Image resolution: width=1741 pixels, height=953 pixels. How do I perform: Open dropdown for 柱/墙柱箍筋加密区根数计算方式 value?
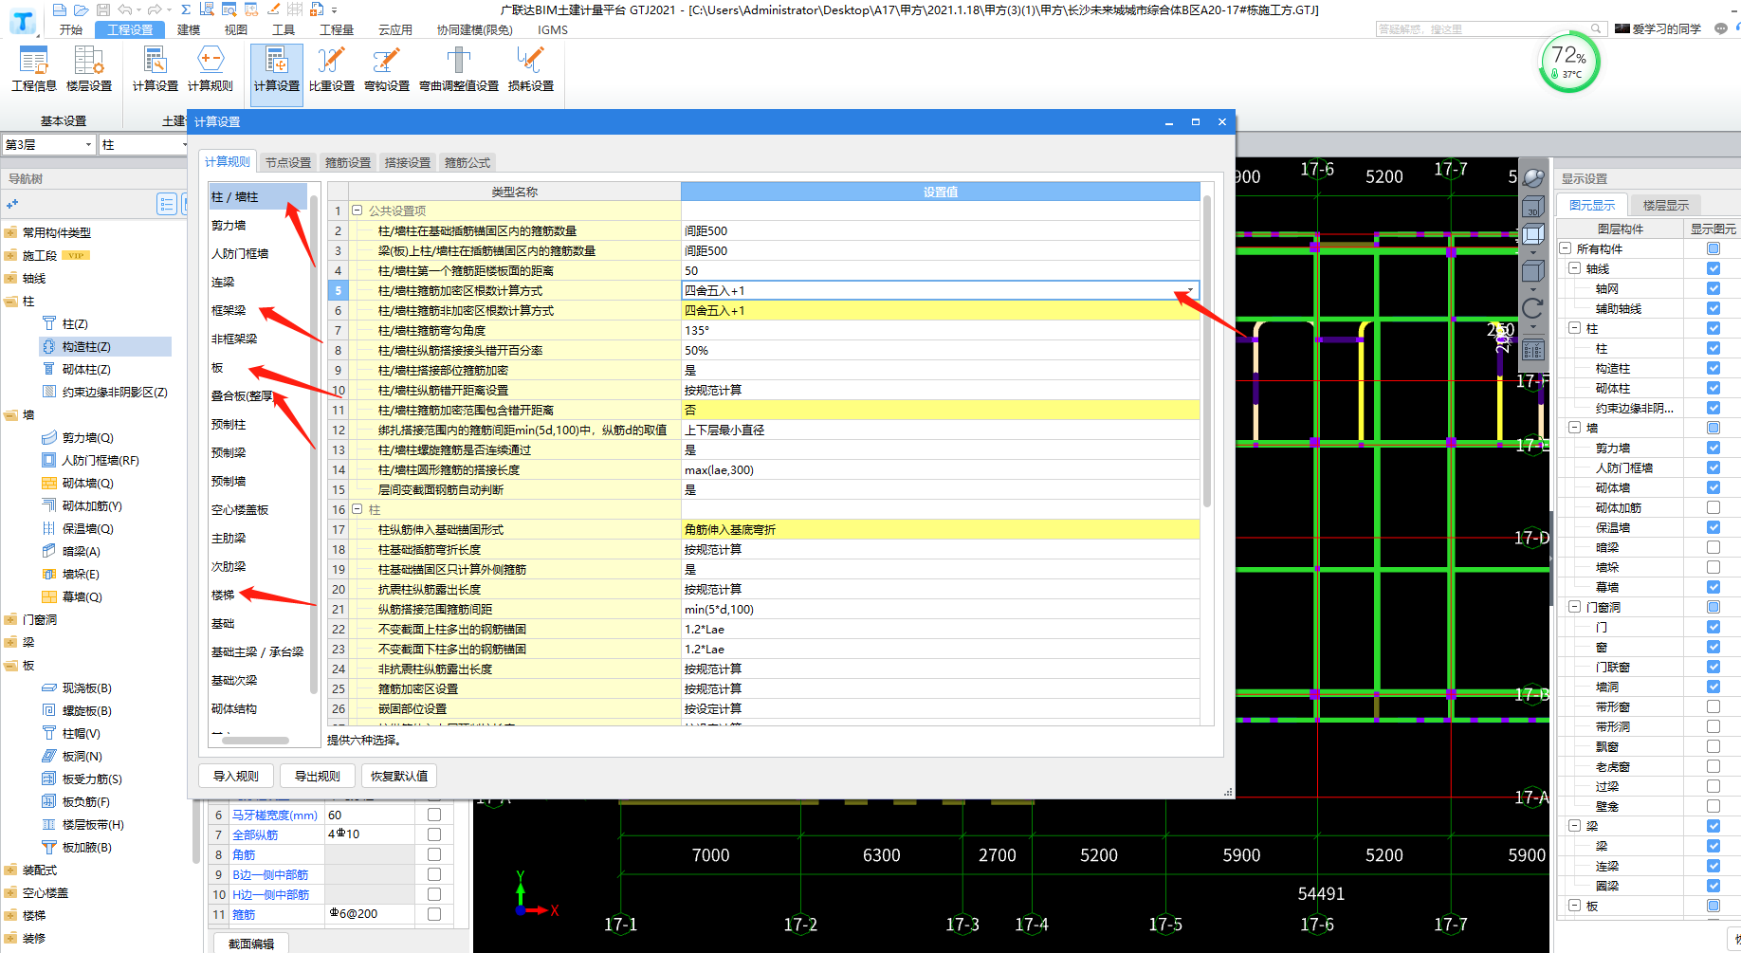[x=1190, y=290]
